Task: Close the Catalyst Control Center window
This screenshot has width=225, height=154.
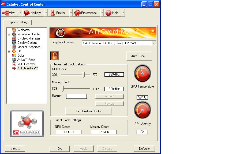Action: coord(156,4)
